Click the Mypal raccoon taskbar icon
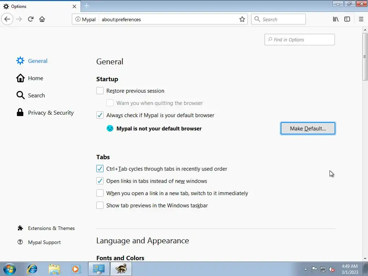The height and width of the screenshot is (276, 368). pyautogui.click(x=121, y=269)
